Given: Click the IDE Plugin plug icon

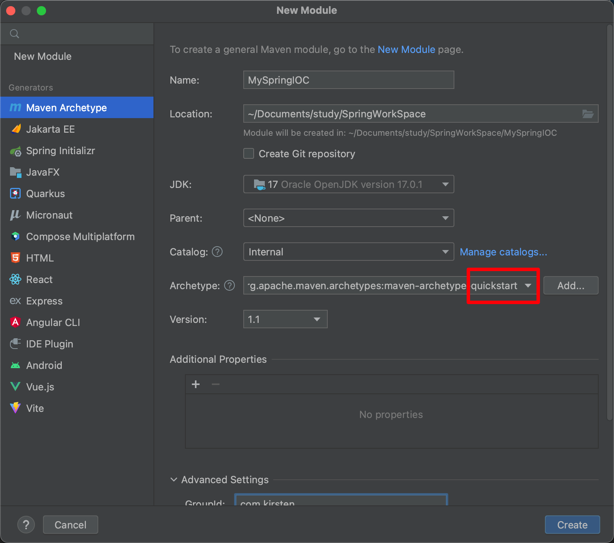Looking at the screenshot, I should point(15,344).
